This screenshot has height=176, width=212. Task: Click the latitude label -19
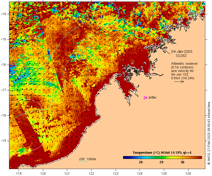click(3, 141)
